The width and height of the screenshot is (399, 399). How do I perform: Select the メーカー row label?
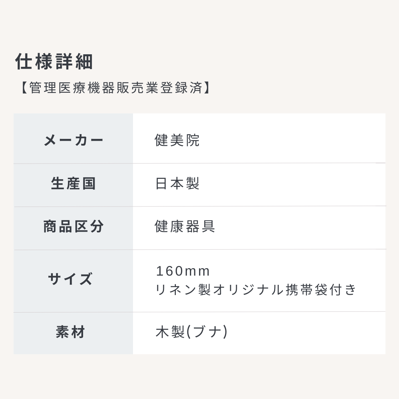pyautogui.click(x=74, y=140)
